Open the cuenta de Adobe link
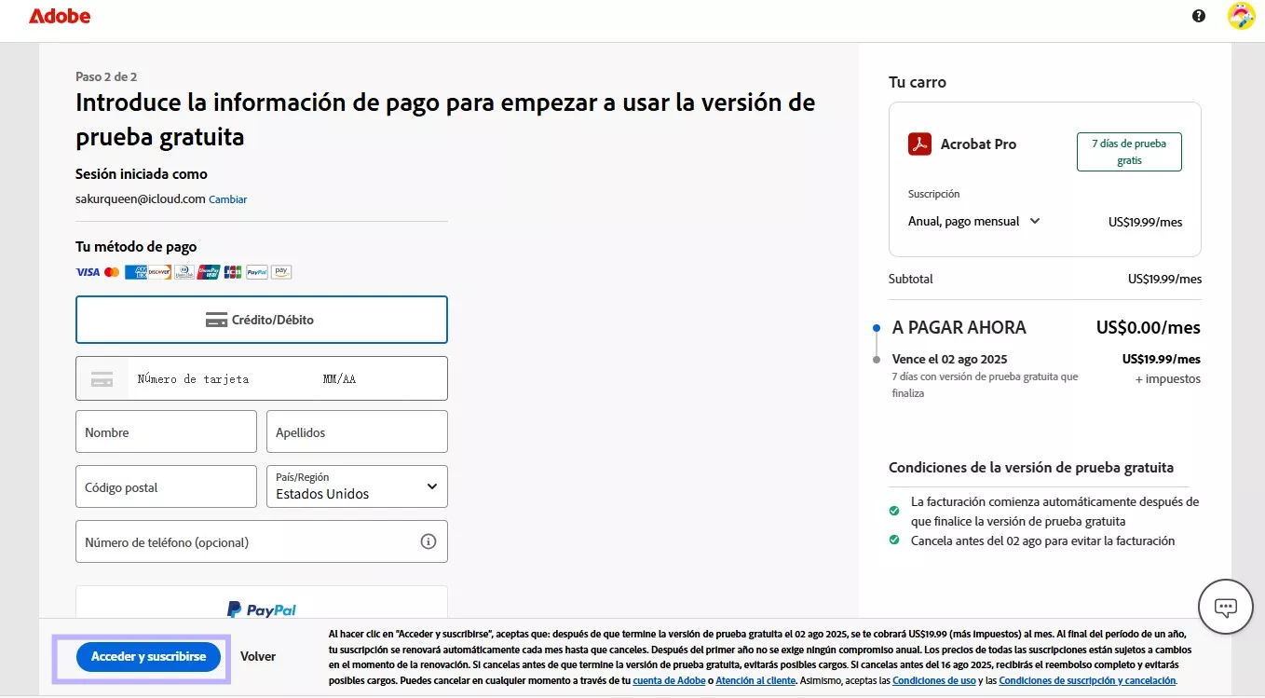The image size is (1265, 698). (x=669, y=680)
